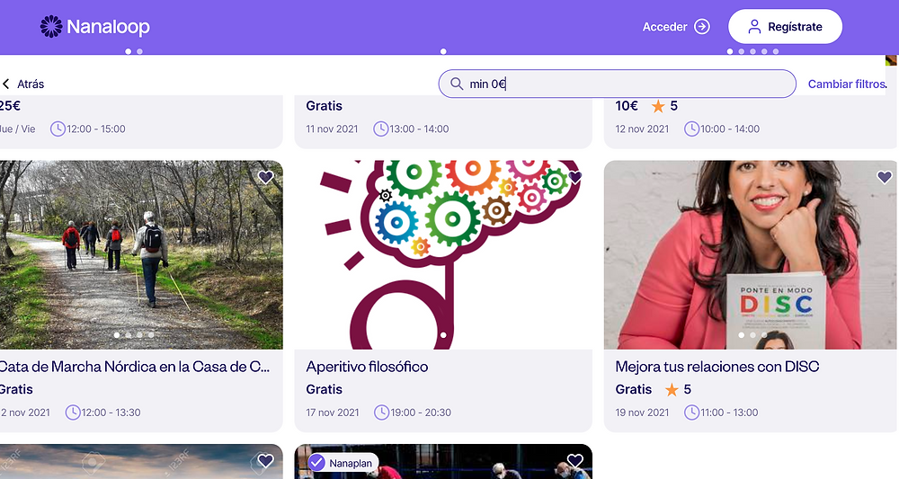Click the Acceder arrow circle icon
899x479 pixels.
click(702, 26)
